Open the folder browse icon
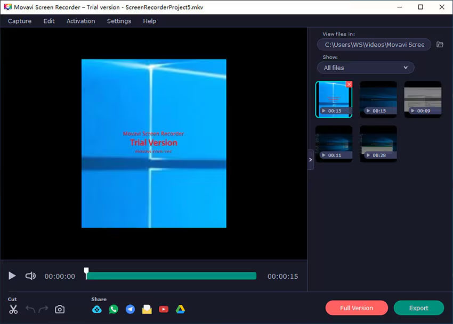 point(440,45)
